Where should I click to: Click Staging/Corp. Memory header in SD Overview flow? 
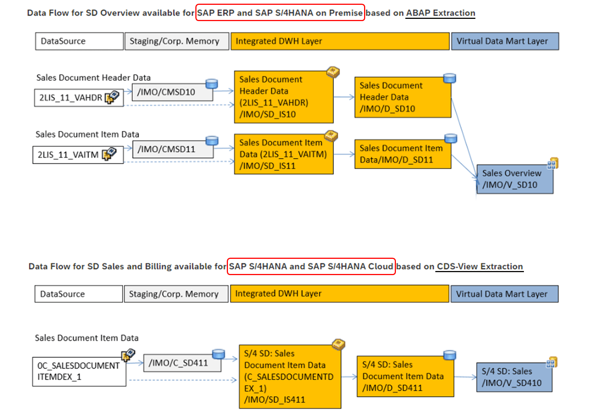[177, 41]
